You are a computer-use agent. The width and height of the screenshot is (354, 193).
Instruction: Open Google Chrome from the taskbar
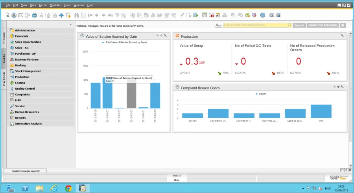click(x=68, y=188)
